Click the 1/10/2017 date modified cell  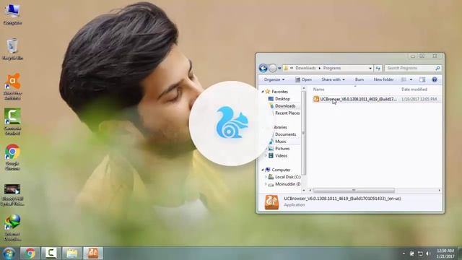[x=419, y=99]
